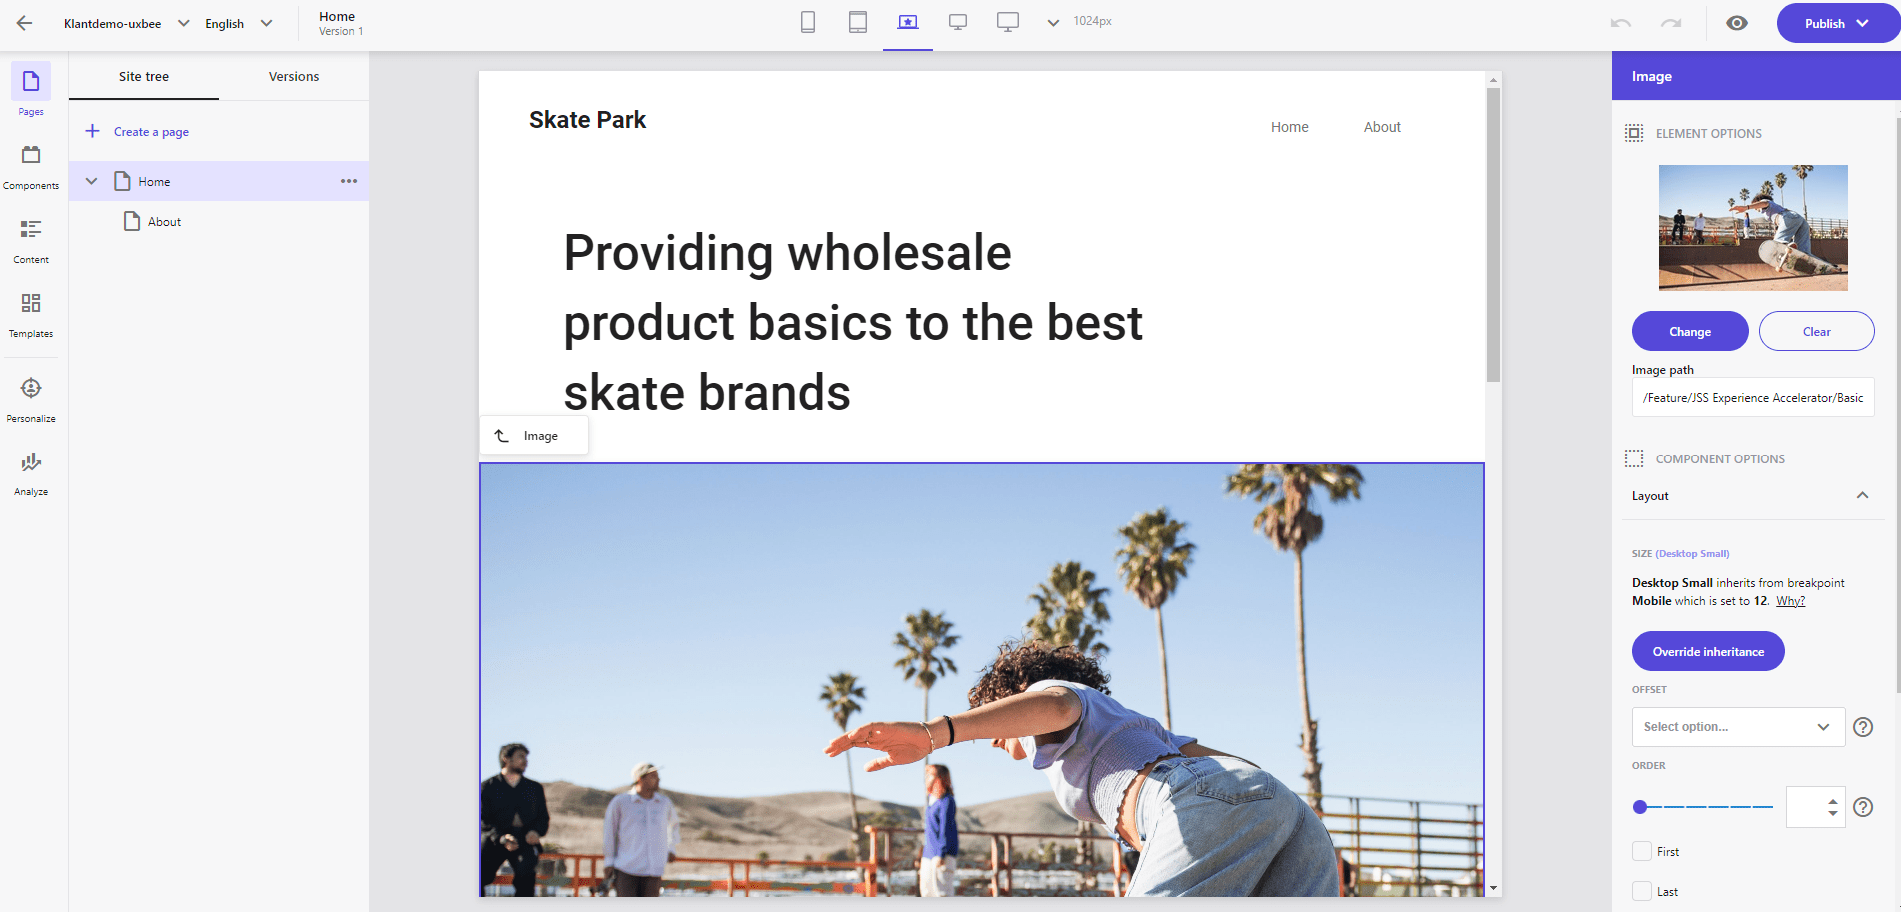Select the skater image on canvas
This screenshot has height=912, width=1901.
(982, 679)
